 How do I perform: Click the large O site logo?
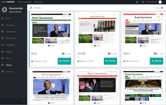click(4, 10)
